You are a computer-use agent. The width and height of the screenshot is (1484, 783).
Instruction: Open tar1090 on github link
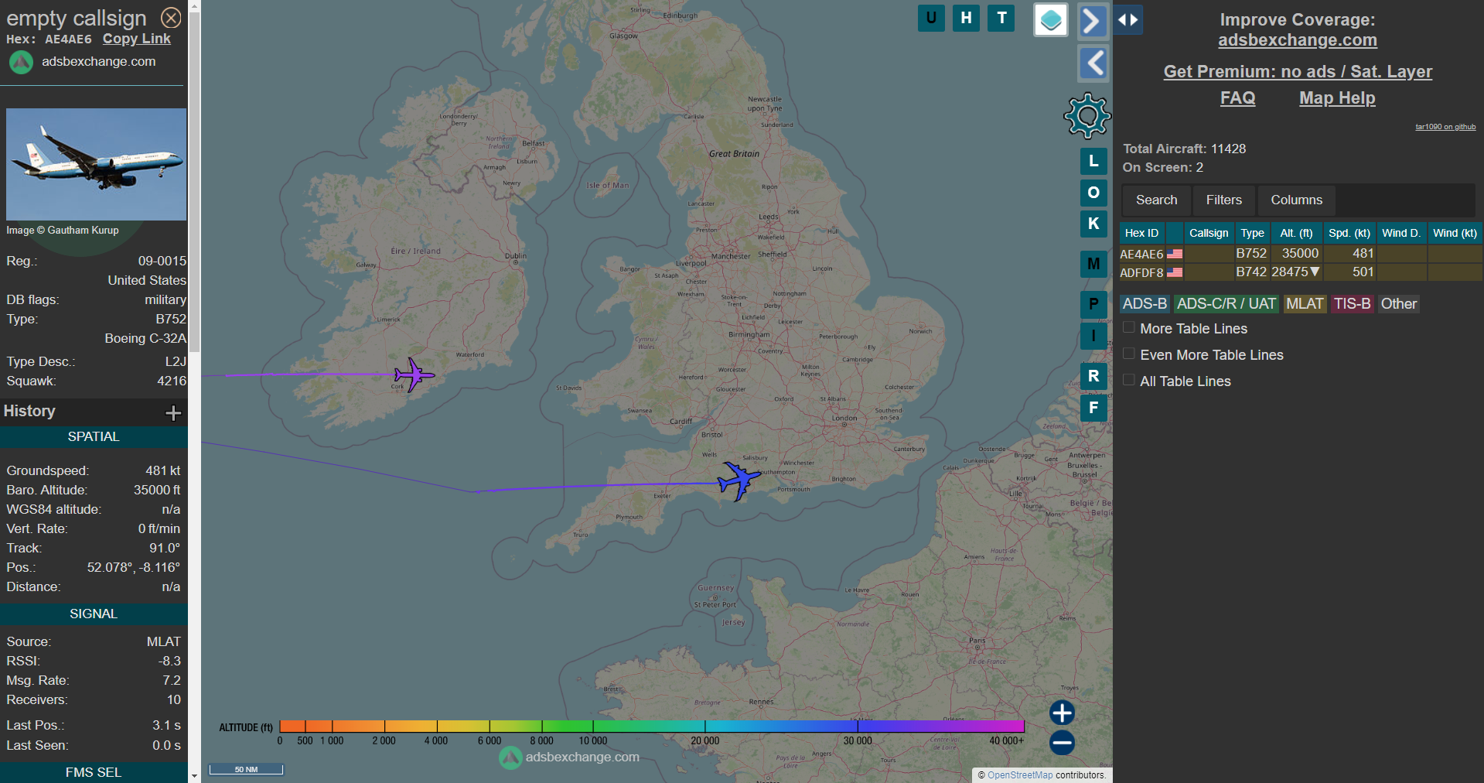1445,127
